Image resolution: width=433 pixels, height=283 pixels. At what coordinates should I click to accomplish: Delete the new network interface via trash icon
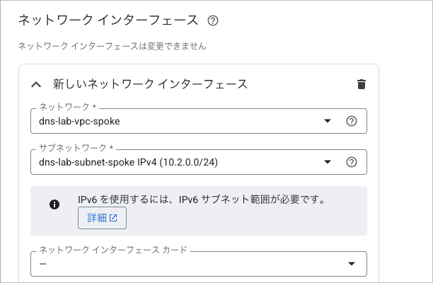362,84
